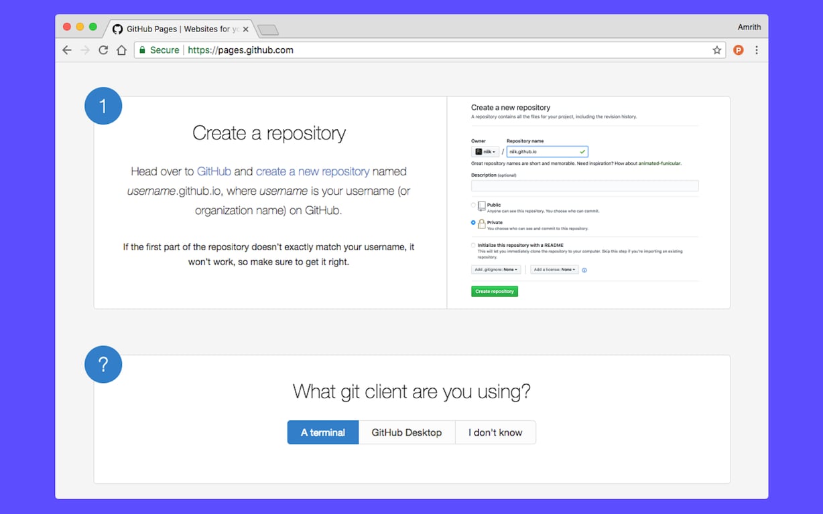Enable Initialize this repository with a README
The height and width of the screenshot is (514, 823).
coord(472,245)
